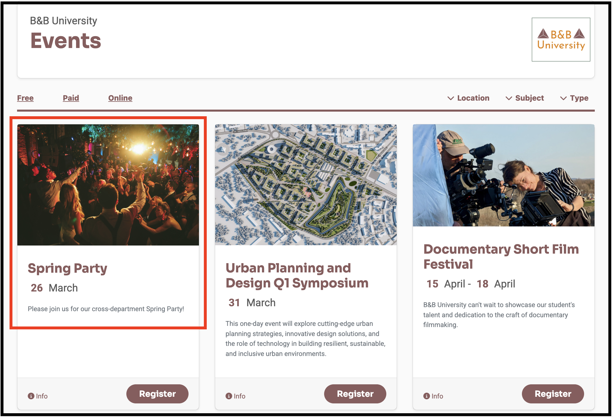The image size is (613, 417).
Task: Click the B&B University logo
Action: [561, 40]
